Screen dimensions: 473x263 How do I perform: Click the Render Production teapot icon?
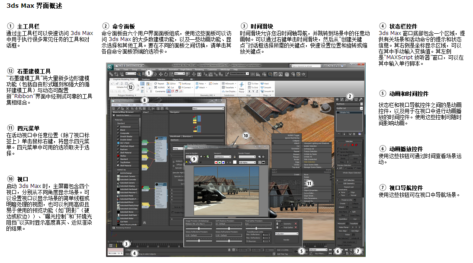(x=303, y=74)
